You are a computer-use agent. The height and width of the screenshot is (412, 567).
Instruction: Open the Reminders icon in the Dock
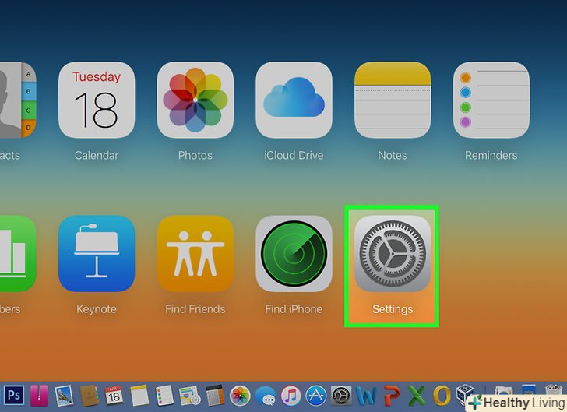click(x=164, y=396)
